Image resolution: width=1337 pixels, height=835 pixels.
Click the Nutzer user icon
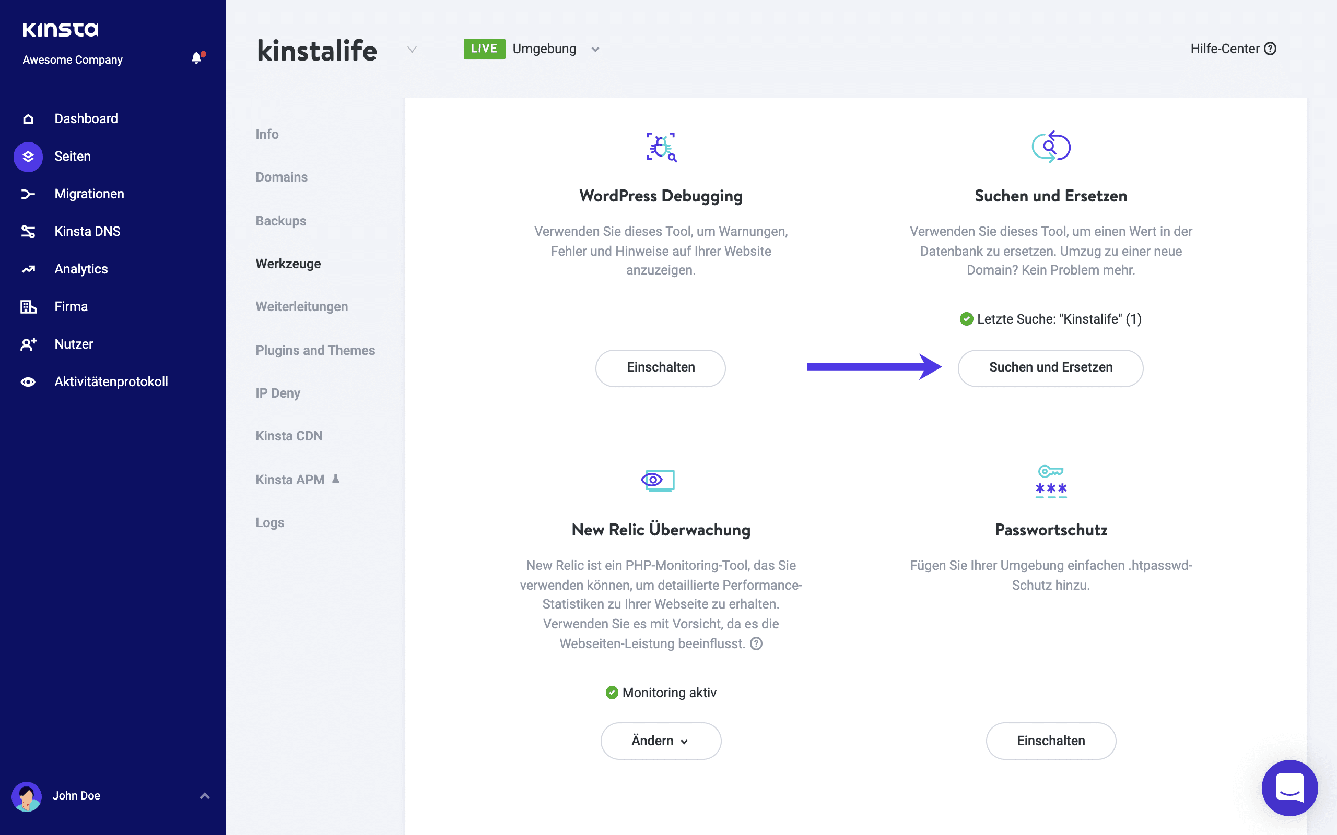tap(28, 343)
